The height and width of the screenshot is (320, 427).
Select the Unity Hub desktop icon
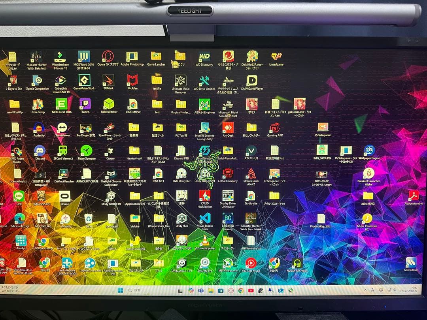[x=182, y=218]
